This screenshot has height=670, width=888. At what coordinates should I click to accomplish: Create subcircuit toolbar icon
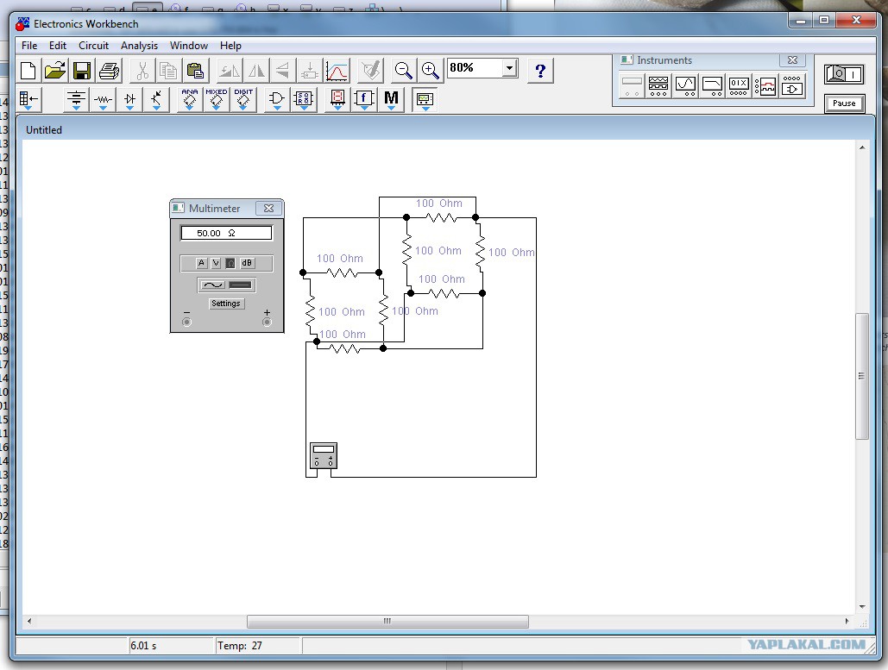coord(309,71)
